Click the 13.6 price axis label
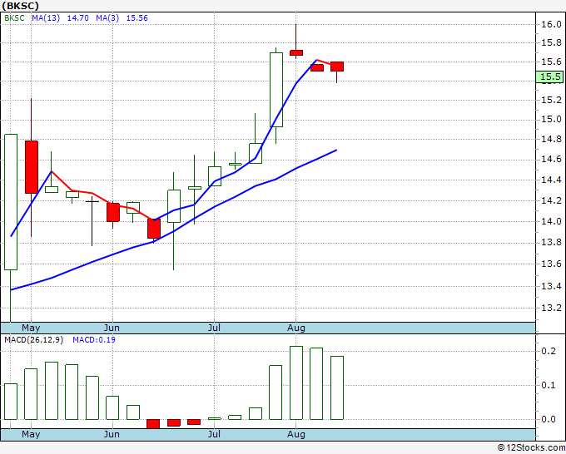This screenshot has height=454, width=566. point(551,264)
